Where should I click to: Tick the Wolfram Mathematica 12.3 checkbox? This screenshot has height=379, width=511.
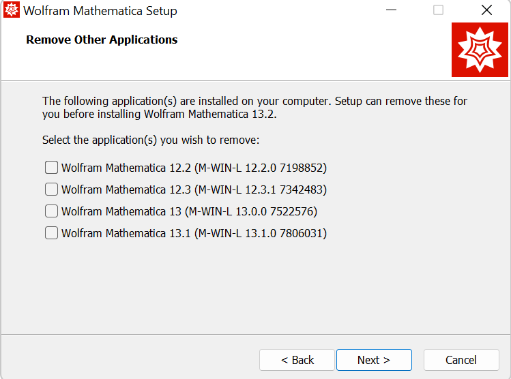click(x=51, y=189)
